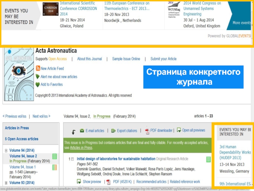Select Volume 94, Issue 1 in sidebar

23,167
